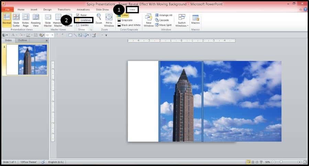
Task: Close the slides thumbnail pane
Action: point(46,41)
